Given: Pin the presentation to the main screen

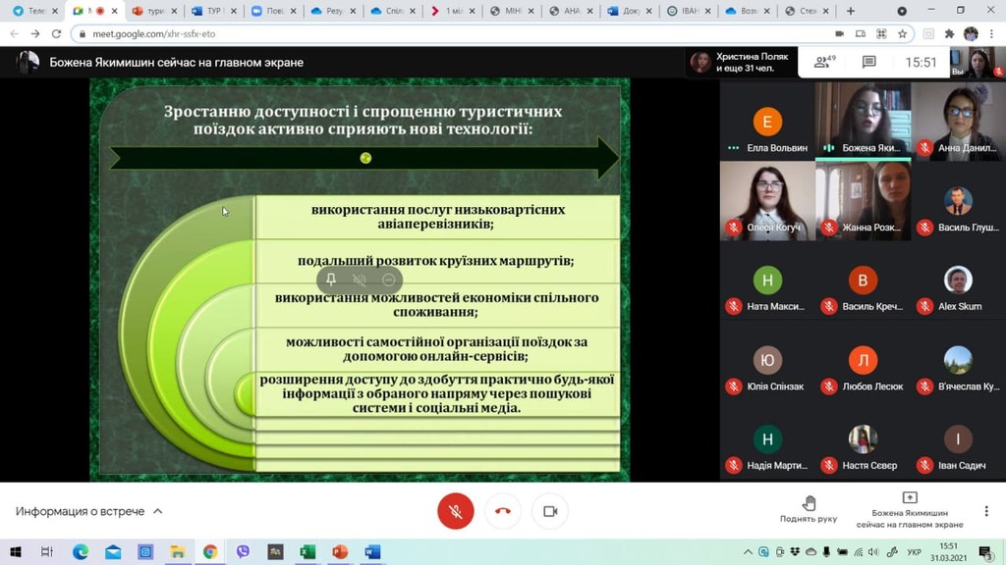Looking at the screenshot, I should pos(331,280).
